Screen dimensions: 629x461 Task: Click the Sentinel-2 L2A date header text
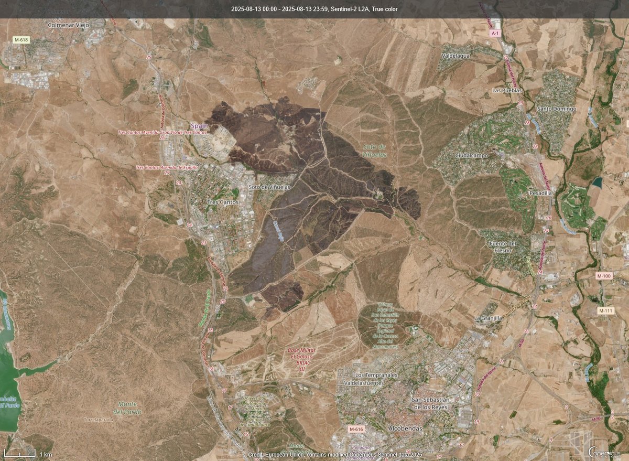click(x=314, y=9)
